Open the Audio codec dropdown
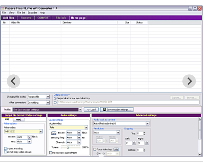This screenshot has height=162, width=203. [86, 127]
